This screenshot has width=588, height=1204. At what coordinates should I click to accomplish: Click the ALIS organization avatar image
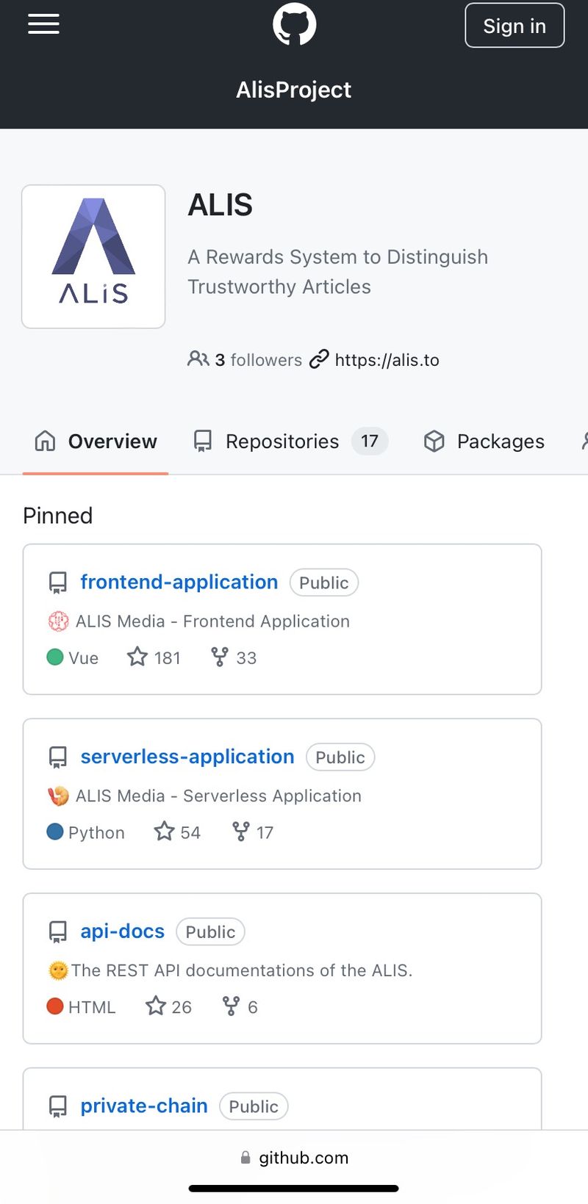pos(93,256)
